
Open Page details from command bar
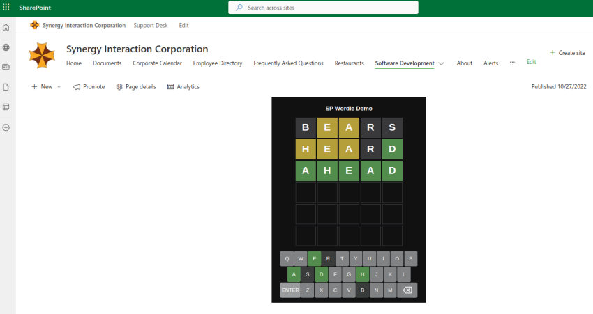136,87
